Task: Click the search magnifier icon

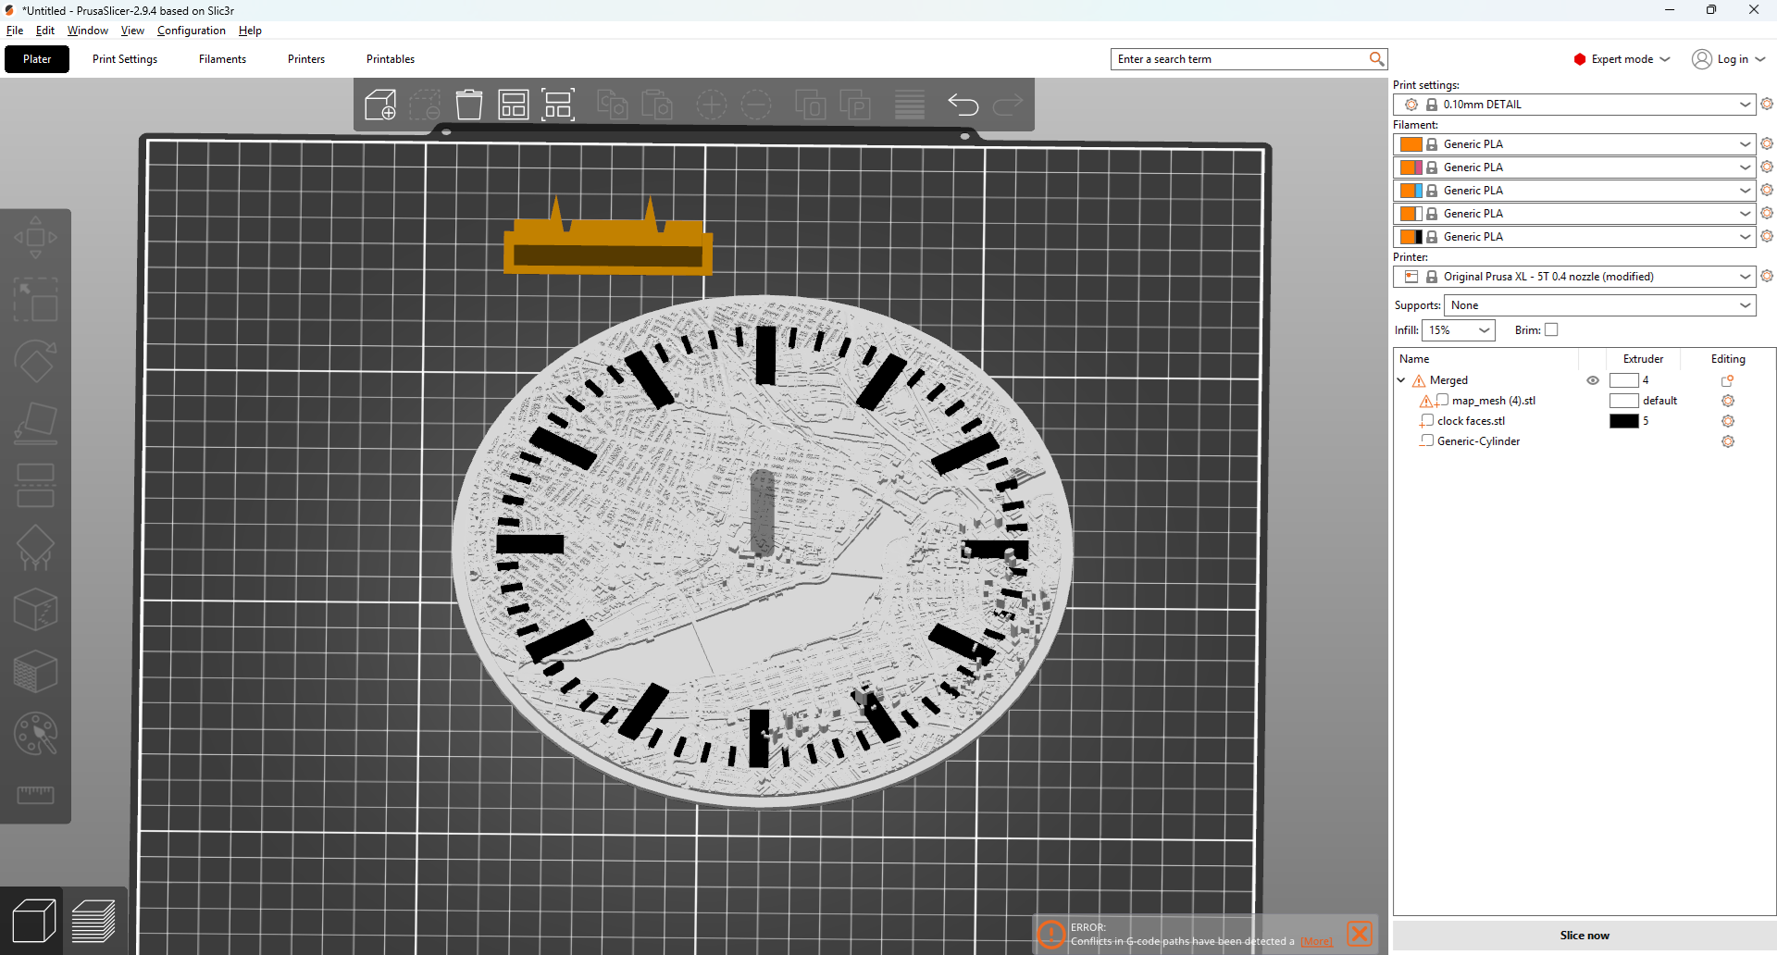Action: click(1376, 59)
